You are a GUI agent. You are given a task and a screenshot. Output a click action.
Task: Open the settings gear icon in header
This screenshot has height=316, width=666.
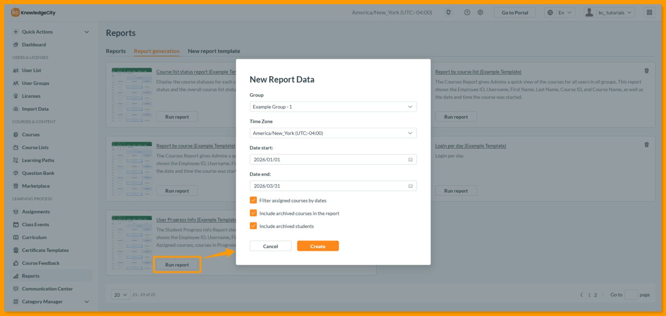pyautogui.click(x=480, y=13)
